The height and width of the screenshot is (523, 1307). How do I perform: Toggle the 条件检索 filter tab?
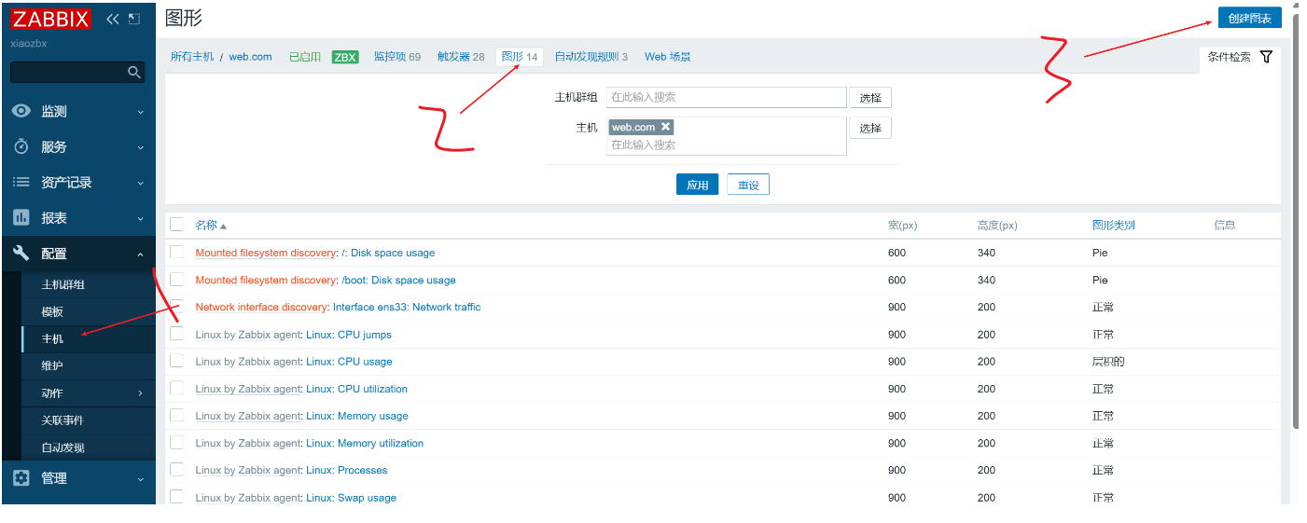pos(1240,57)
